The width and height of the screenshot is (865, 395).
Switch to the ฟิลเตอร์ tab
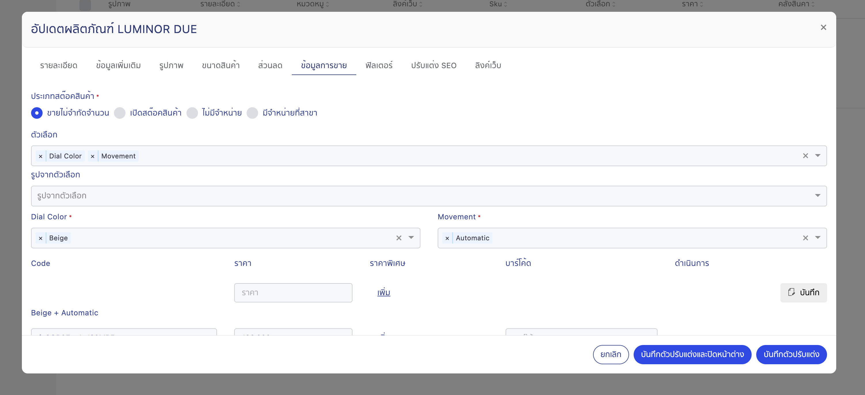pyautogui.click(x=379, y=66)
